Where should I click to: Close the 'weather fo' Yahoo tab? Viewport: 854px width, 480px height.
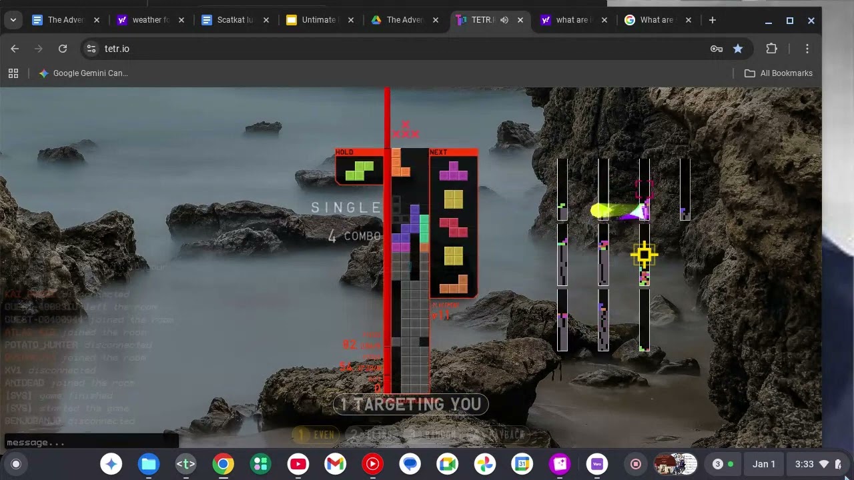(x=181, y=20)
